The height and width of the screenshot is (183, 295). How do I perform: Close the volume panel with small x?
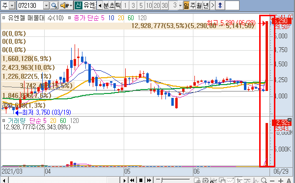[x=290, y=120]
